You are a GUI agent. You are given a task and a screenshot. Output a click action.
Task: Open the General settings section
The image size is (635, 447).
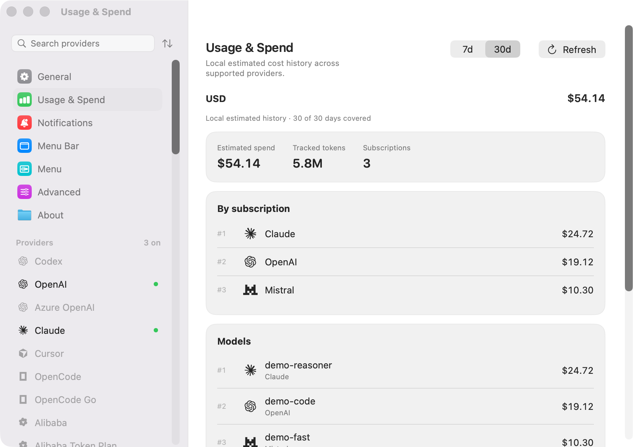tap(88, 76)
